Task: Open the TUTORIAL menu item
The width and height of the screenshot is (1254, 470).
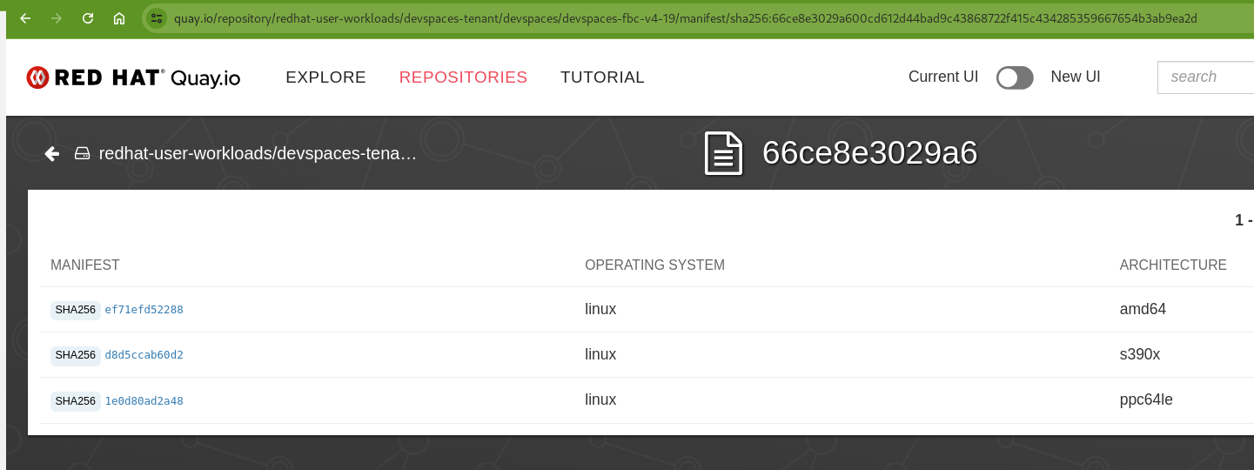Action: 602,77
